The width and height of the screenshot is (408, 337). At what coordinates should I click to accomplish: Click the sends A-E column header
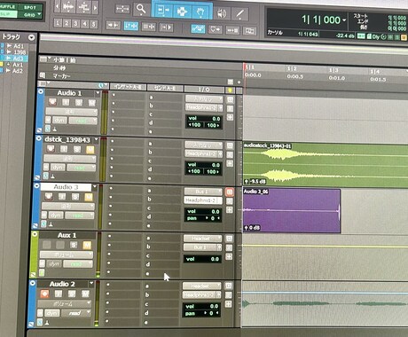coord(165,88)
